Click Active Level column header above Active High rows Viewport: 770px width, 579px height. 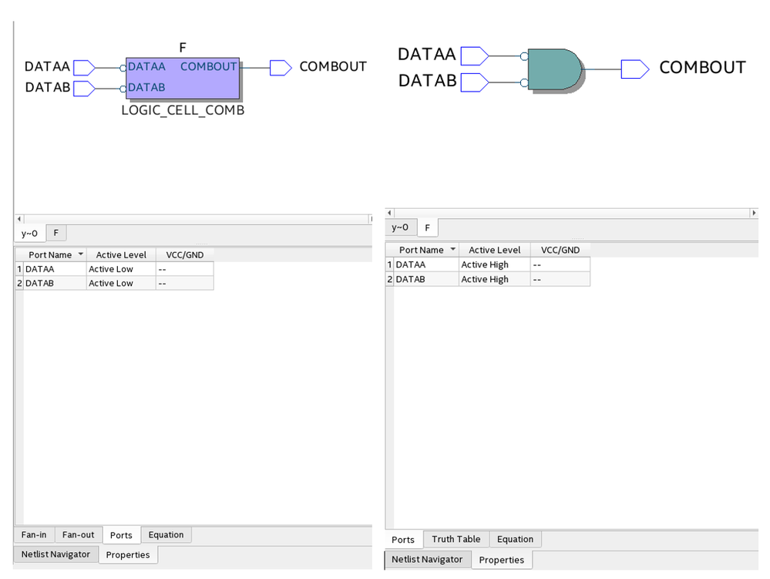coord(494,250)
